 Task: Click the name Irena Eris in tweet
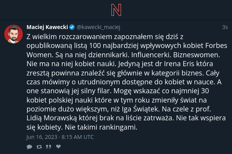point(179,64)
